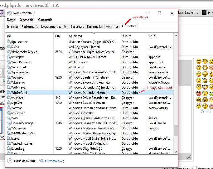
Task: Click the gear icon of VIAKaraokeService
Action: click(9, 52)
